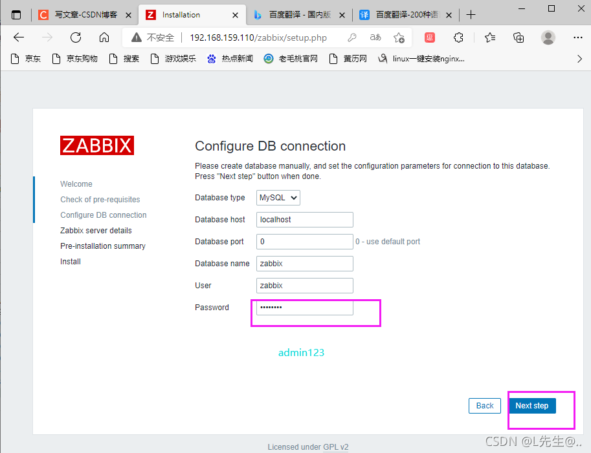
Task: Go back with the browser back arrow
Action: (19, 37)
